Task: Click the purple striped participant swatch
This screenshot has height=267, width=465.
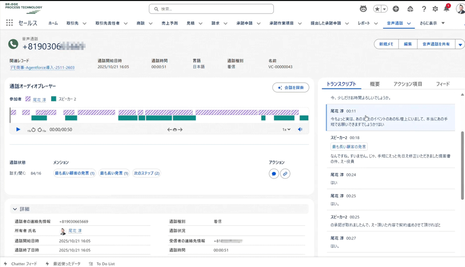Action: coord(28,99)
